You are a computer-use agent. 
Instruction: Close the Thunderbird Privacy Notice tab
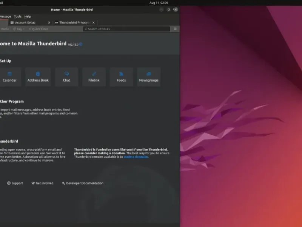pyautogui.click(x=94, y=23)
